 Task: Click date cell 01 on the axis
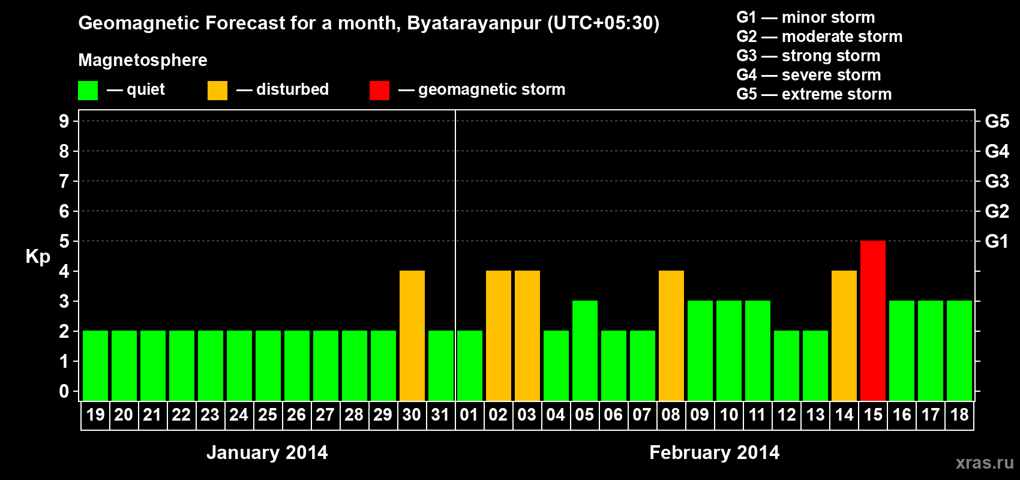(470, 415)
